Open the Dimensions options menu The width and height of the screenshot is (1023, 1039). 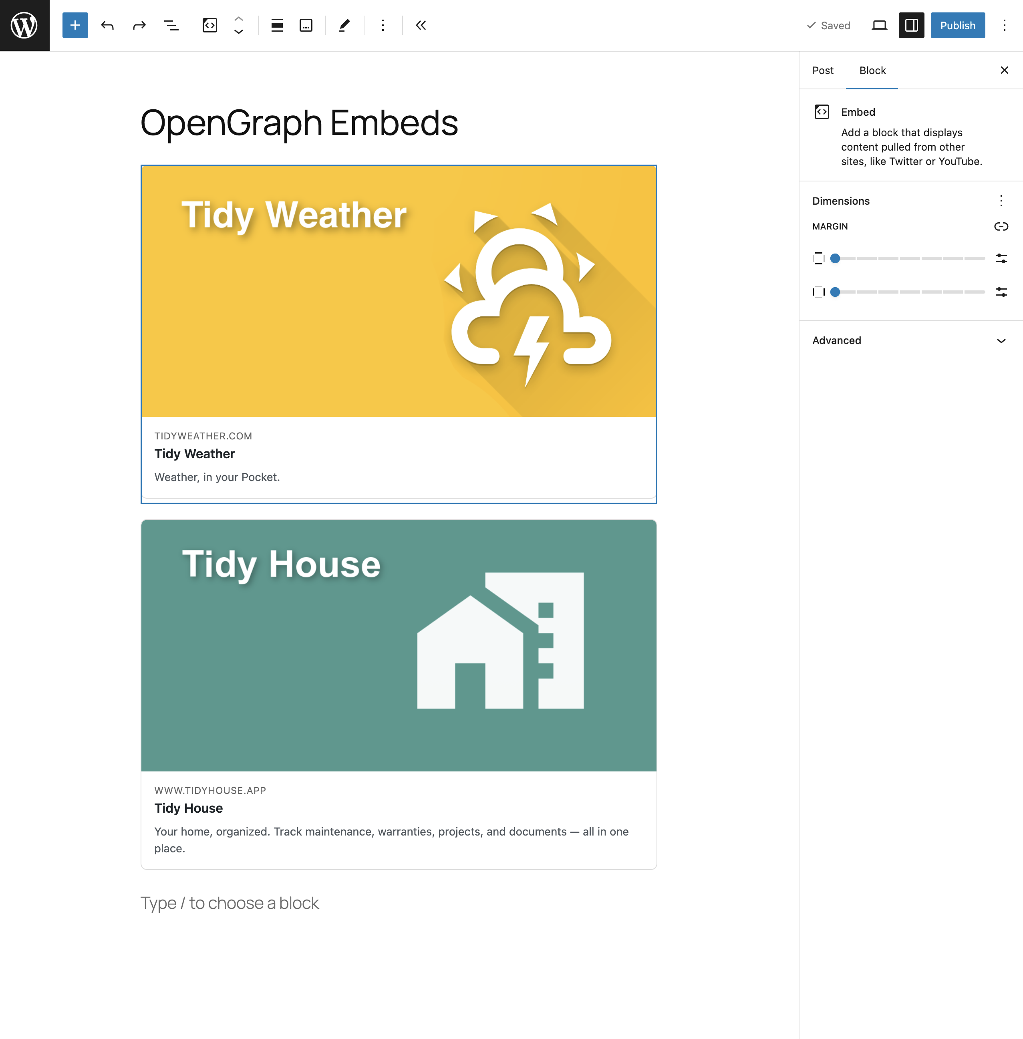click(x=1001, y=201)
